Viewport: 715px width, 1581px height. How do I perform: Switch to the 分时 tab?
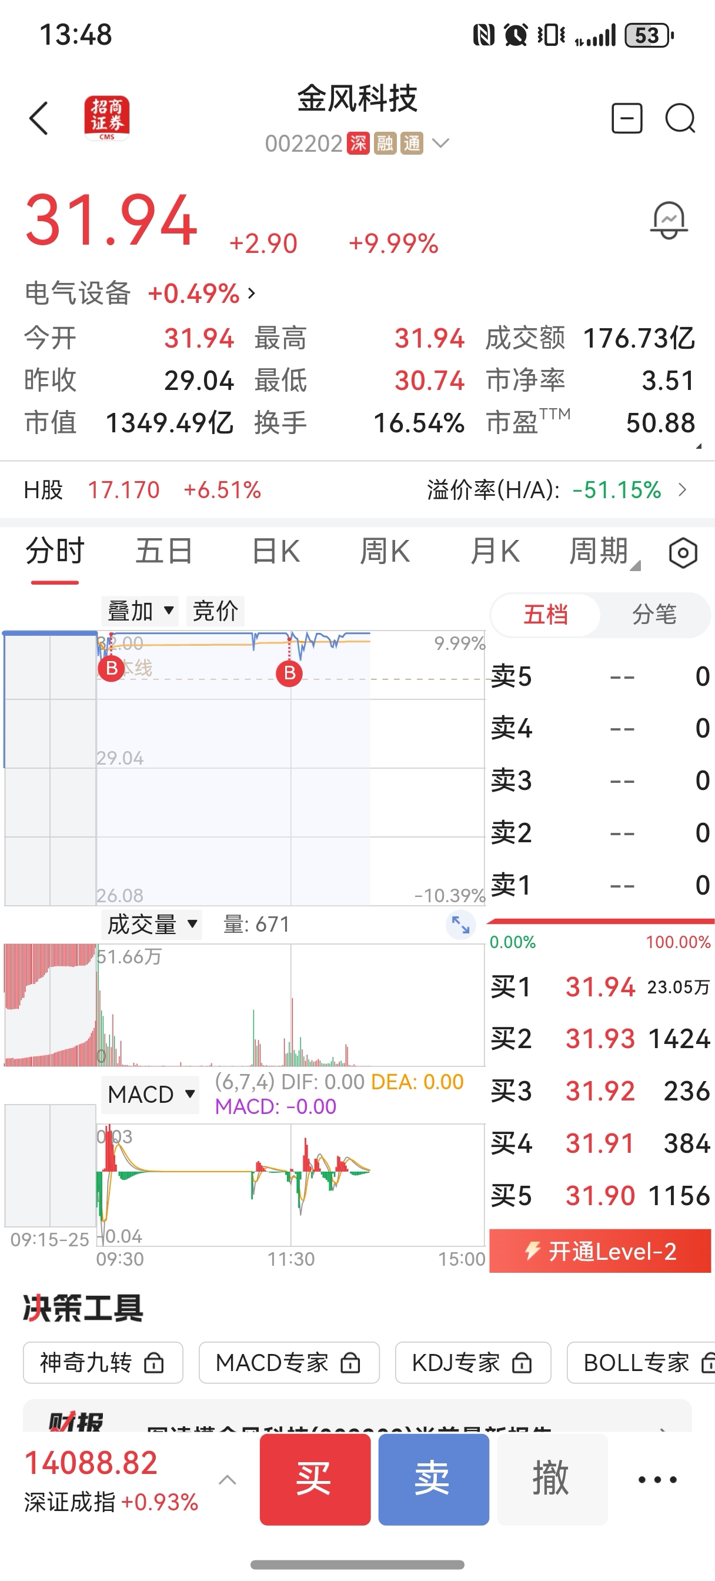55,551
